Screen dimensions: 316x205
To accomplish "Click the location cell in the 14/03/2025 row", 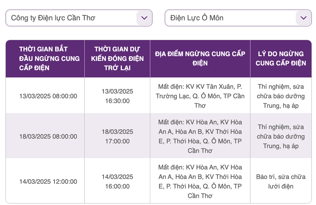I will pos(200,181).
